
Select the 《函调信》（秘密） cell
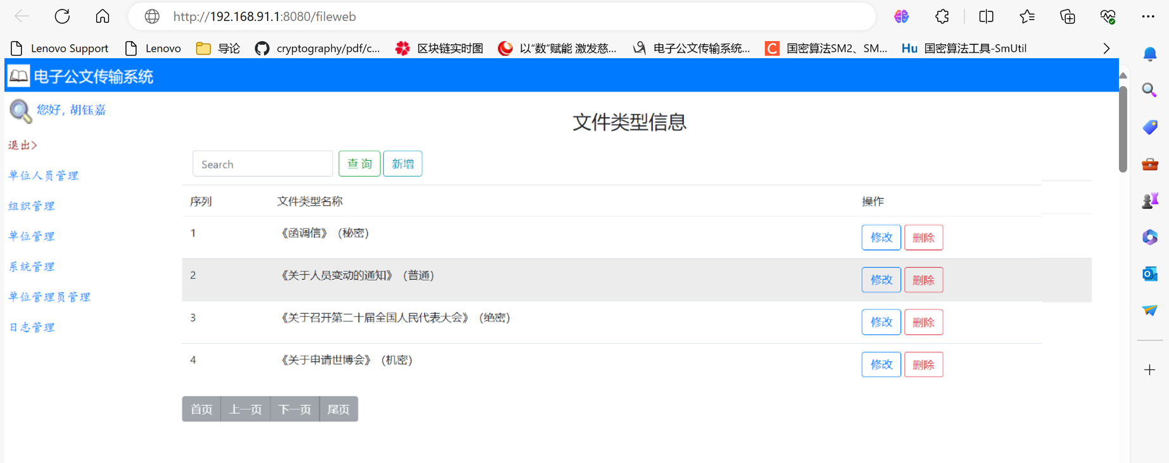coord(324,233)
